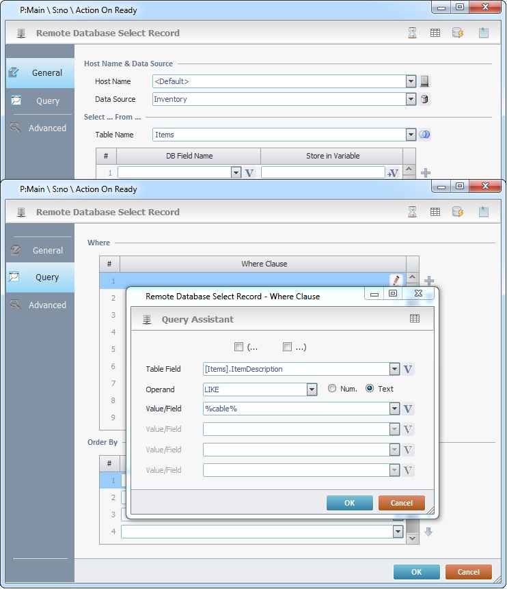This screenshot has height=589, width=507.
Task: Expand the Data Source Inventory dropdown
Action: 411,99
